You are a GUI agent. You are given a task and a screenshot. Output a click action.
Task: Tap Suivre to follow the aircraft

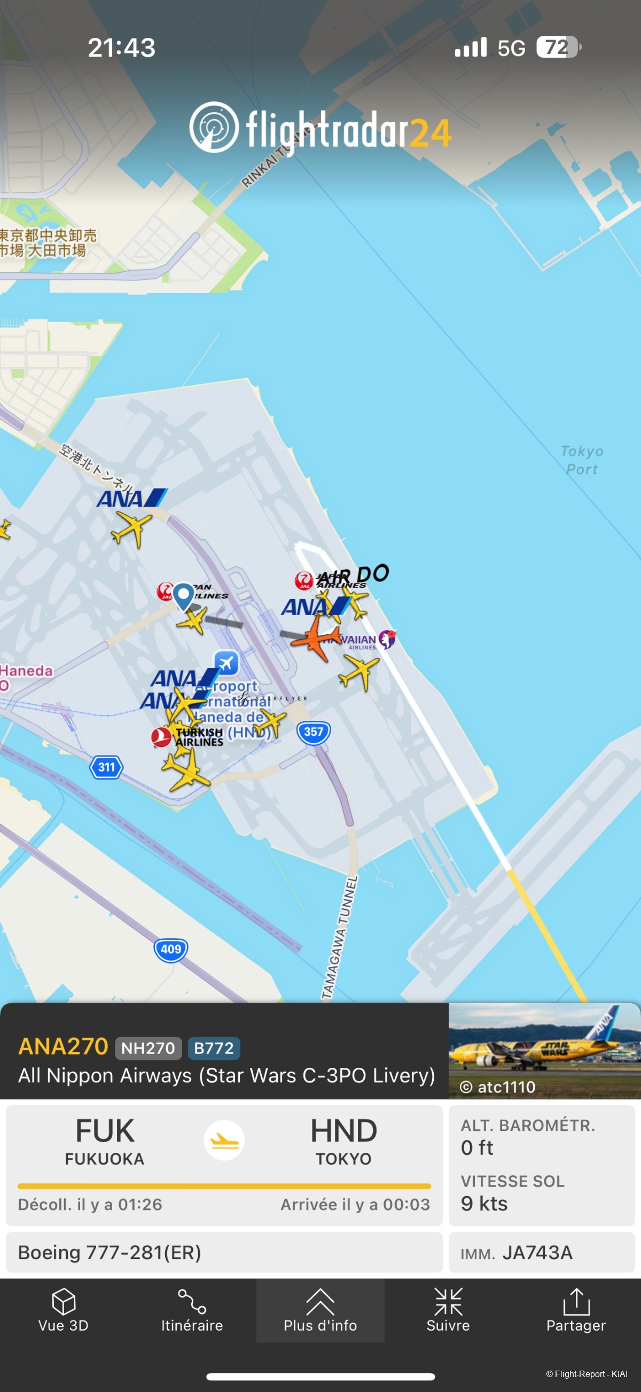coord(448,1310)
